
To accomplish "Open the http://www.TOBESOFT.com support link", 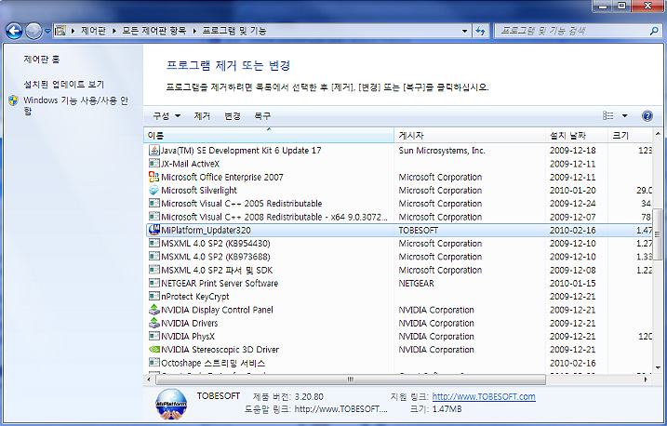I will [484, 396].
